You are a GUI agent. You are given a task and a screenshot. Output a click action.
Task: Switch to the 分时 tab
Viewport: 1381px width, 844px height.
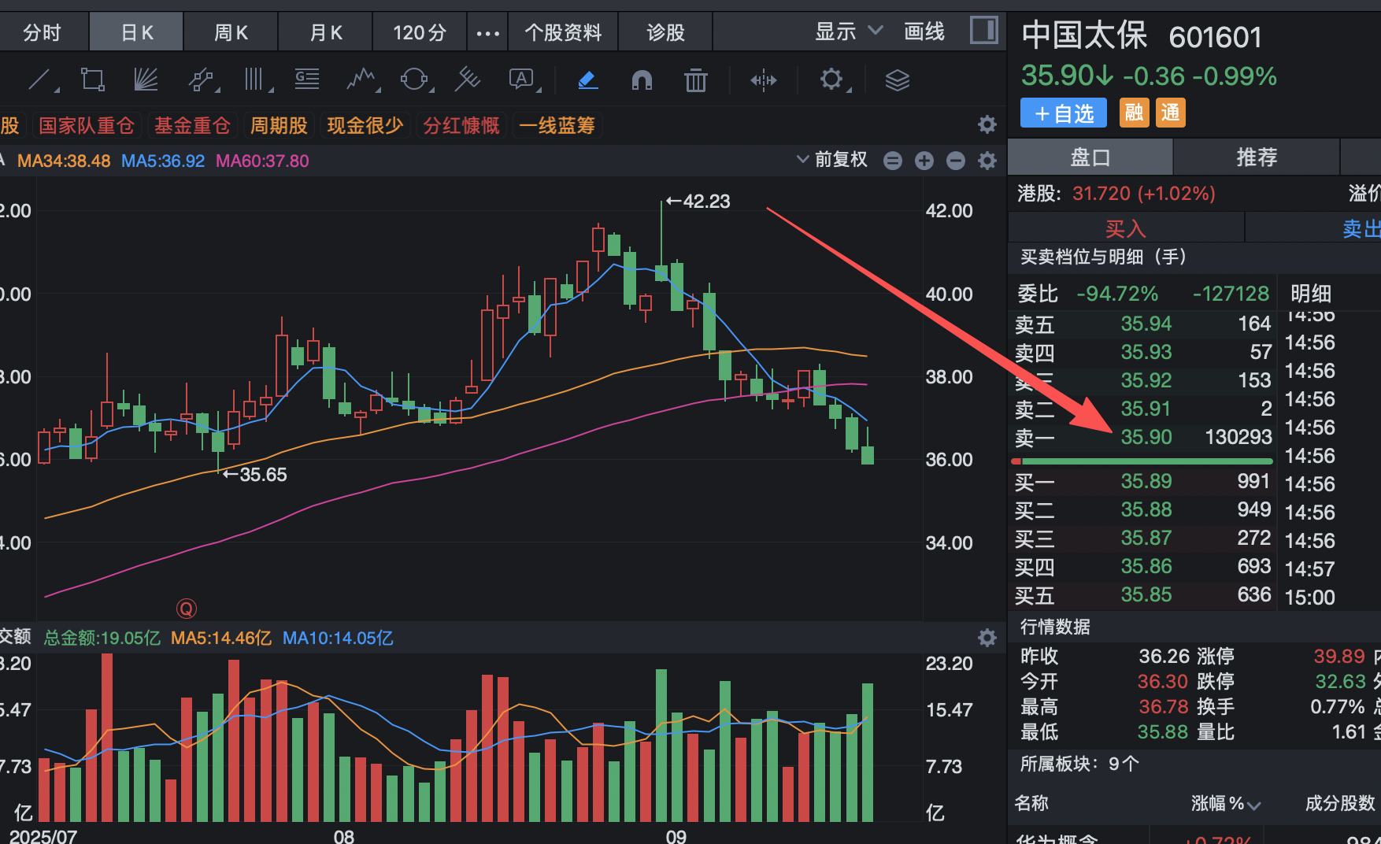(43, 32)
